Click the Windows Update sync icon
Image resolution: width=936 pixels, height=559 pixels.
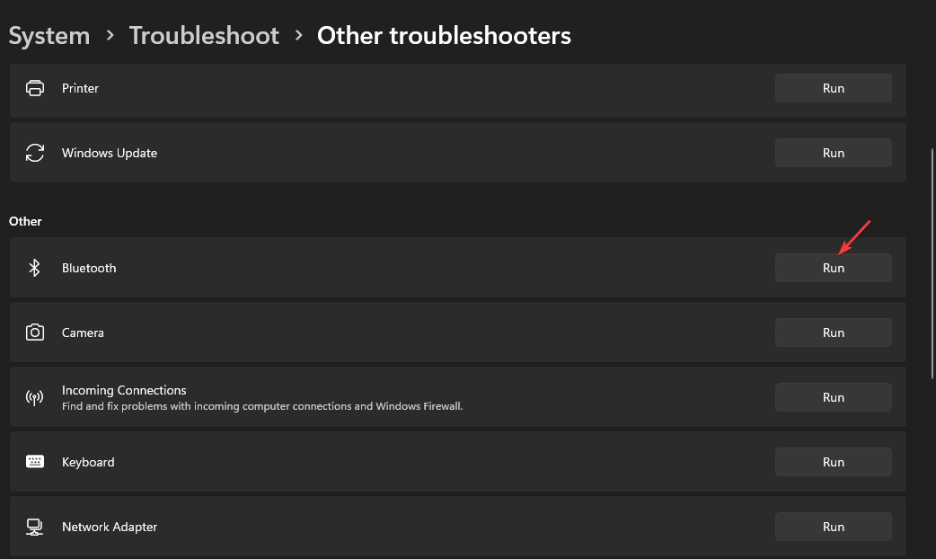click(35, 153)
